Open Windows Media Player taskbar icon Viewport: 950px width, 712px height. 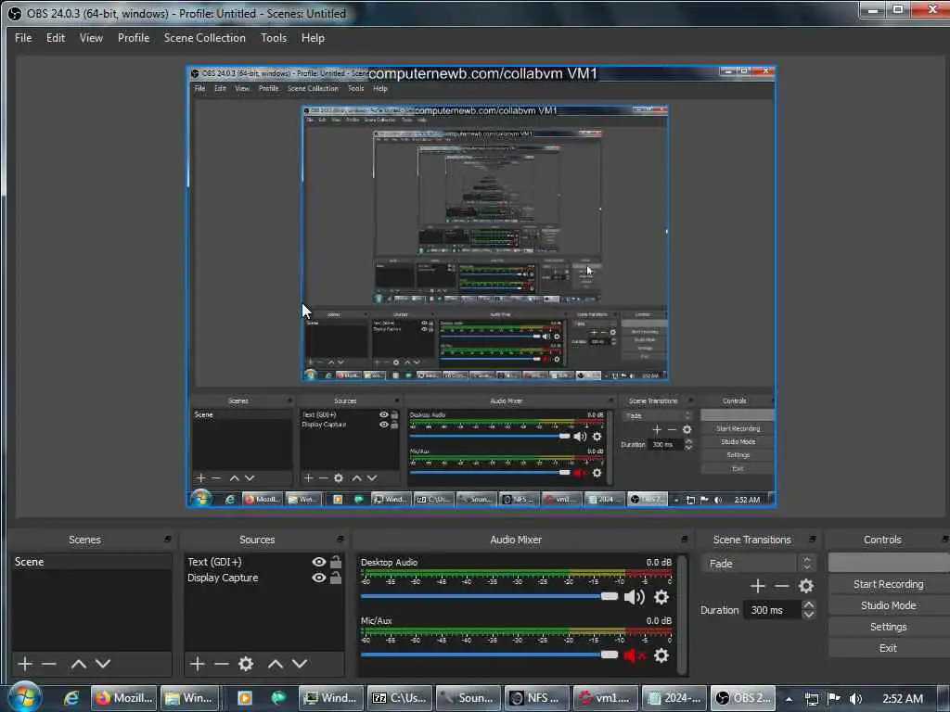coord(244,698)
